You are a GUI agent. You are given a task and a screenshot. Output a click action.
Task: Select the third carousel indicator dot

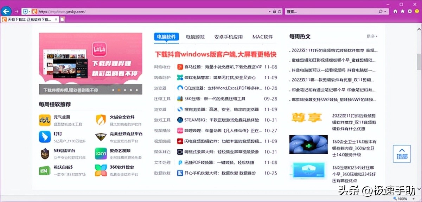125,90
